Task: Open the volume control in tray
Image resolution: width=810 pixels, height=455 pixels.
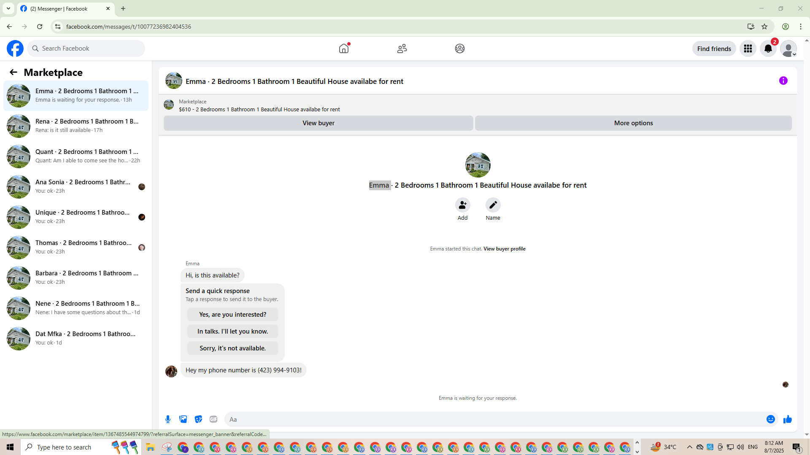Action: pyautogui.click(x=740, y=447)
